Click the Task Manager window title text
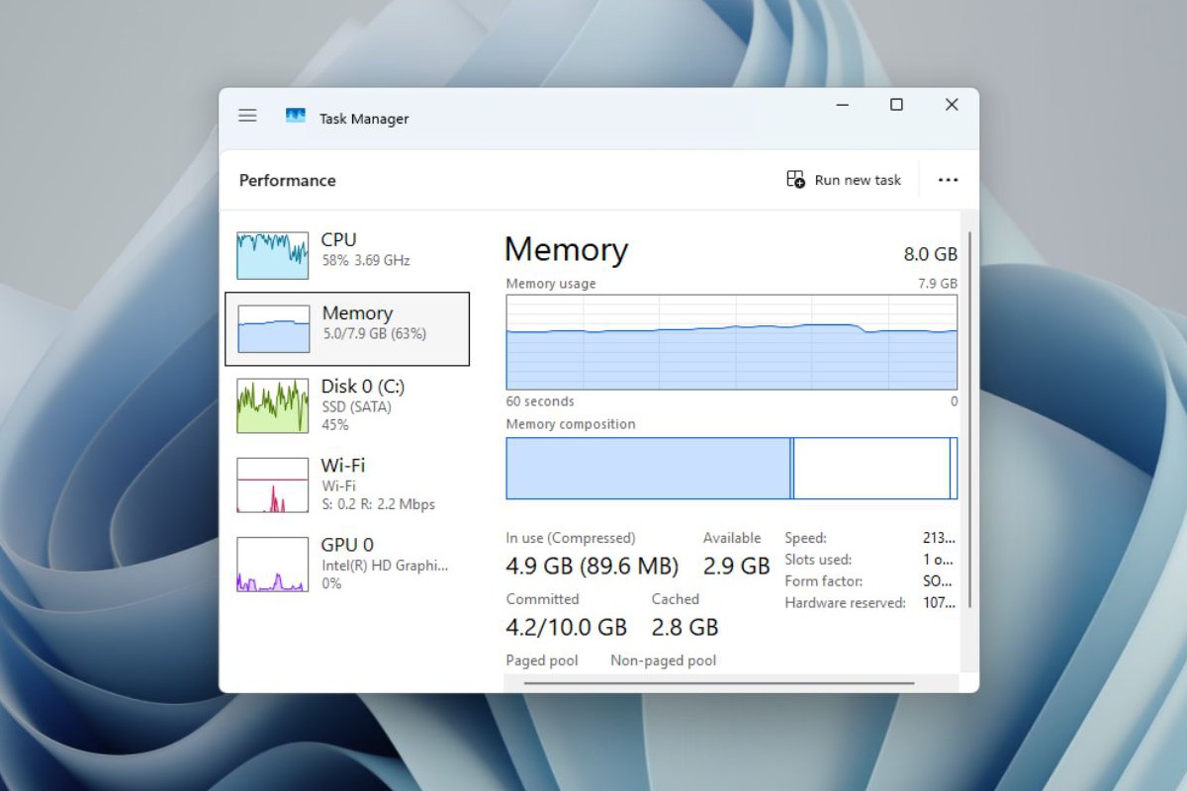This screenshot has width=1187, height=791. [x=364, y=119]
